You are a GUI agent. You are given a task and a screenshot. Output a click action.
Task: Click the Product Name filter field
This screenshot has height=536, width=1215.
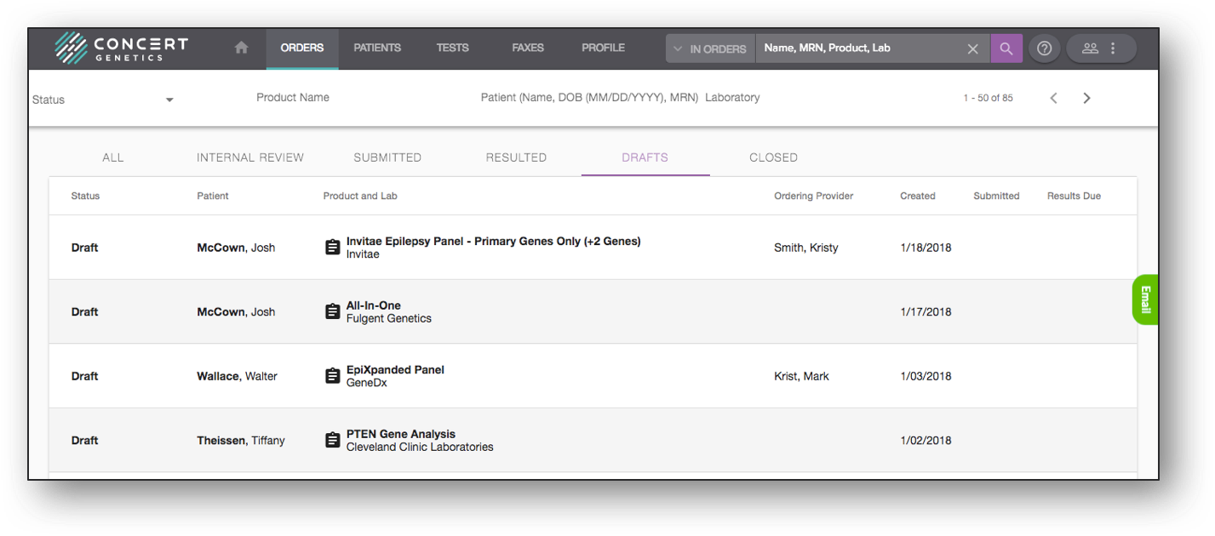(x=293, y=98)
